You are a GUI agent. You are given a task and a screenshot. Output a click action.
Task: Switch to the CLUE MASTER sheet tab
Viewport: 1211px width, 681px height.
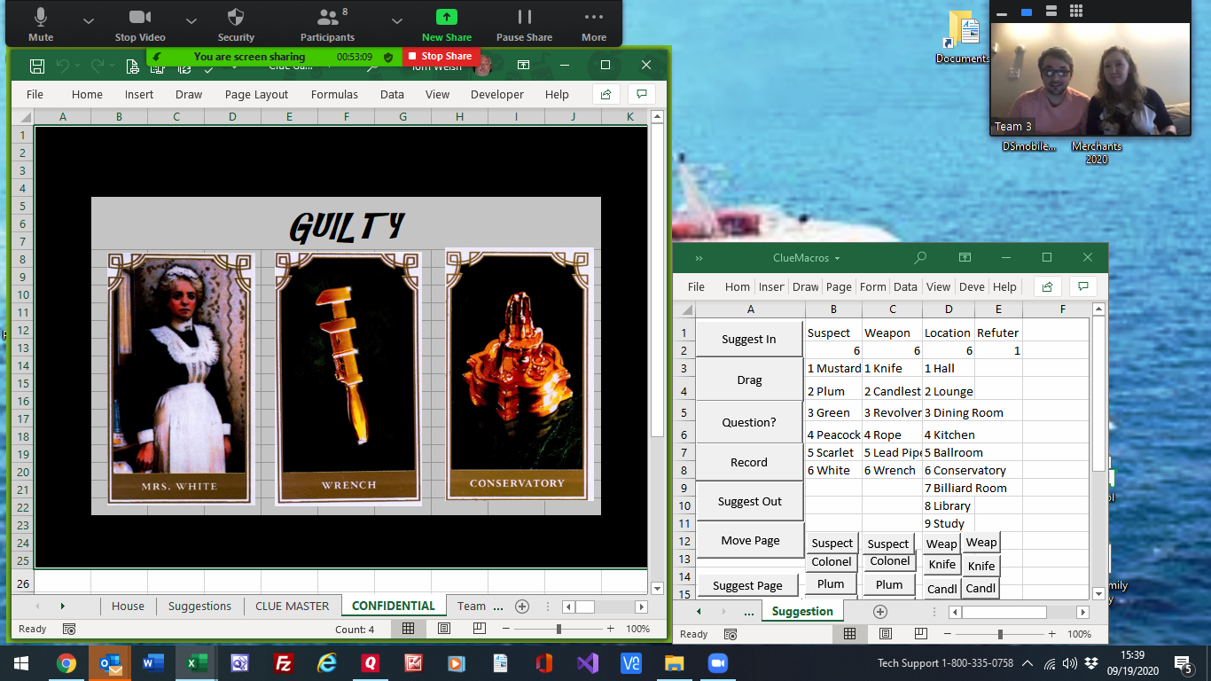pos(292,606)
